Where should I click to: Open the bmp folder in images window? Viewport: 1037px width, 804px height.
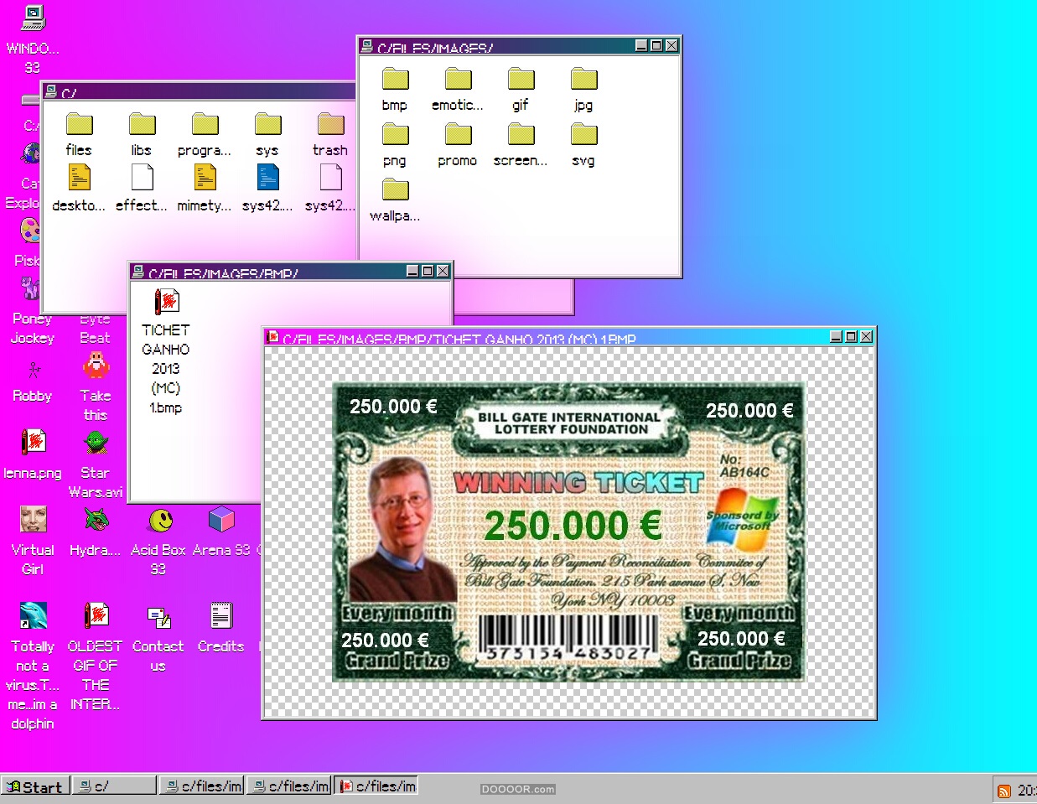(395, 79)
